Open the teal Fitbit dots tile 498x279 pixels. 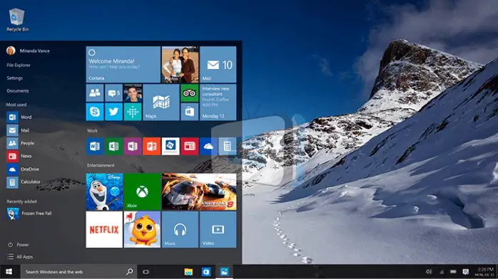[133, 112]
